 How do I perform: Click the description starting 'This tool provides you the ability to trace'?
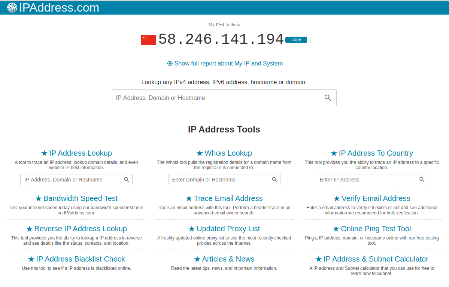pyautogui.click(x=372, y=165)
